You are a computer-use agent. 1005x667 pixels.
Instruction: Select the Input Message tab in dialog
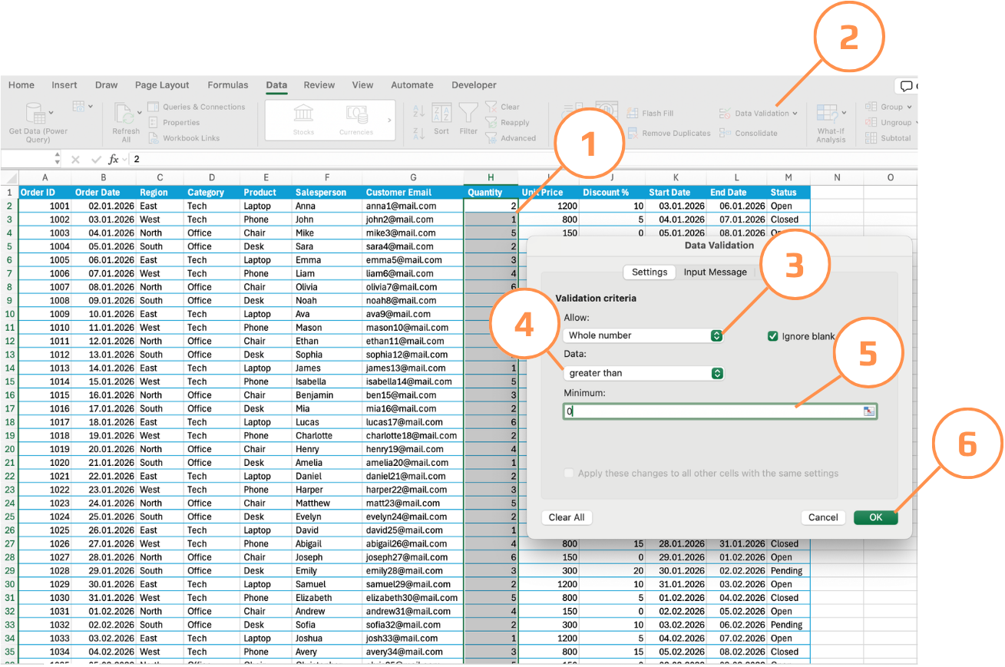pos(716,272)
